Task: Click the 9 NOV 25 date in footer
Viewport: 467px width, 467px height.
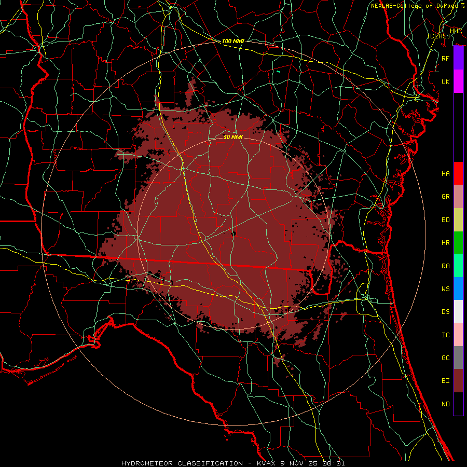Action: click(299, 463)
